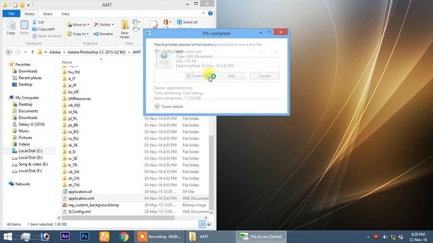Go back with the navigation arrow
Screen dimensions: 433x243
point(9,52)
